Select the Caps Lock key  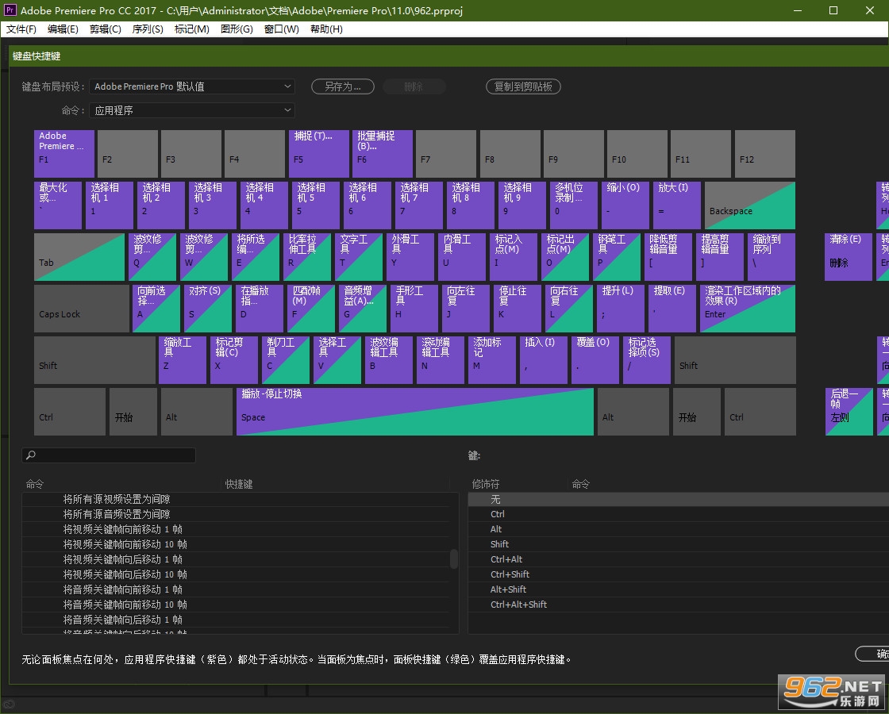82,309
